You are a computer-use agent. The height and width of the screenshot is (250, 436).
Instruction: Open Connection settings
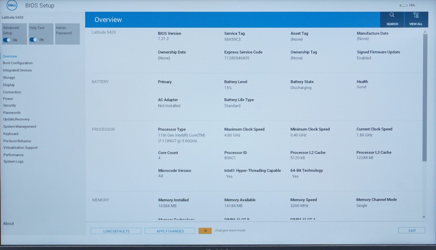12,92
